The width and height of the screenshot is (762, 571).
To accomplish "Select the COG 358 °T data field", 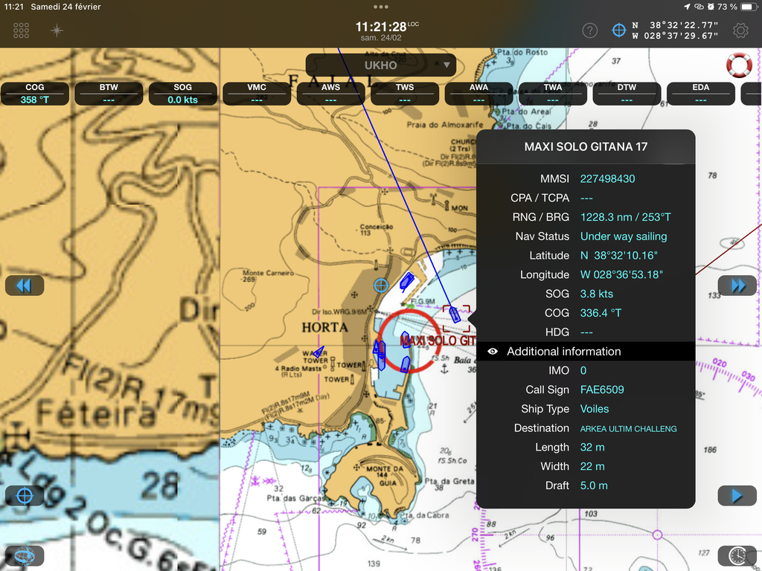I will click(34, 94).
